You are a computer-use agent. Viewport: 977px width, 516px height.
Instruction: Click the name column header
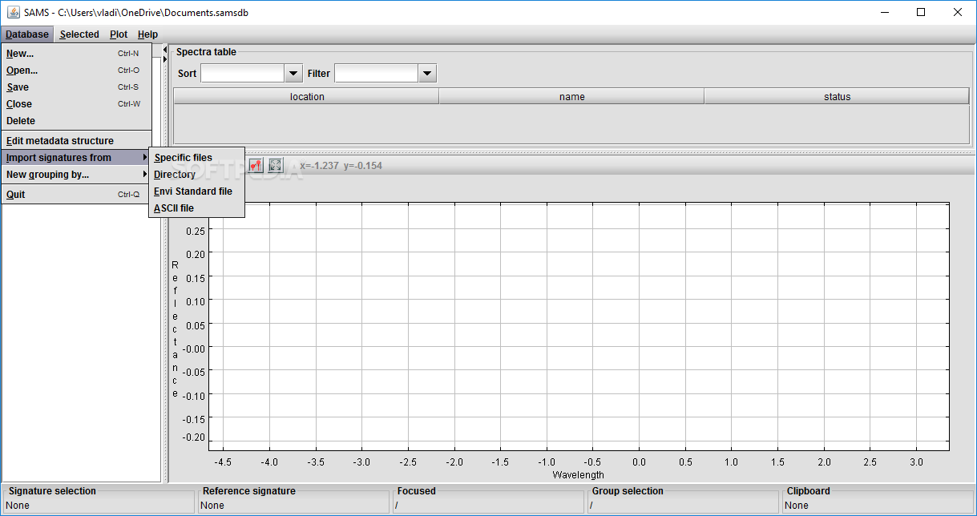coord(572,97)
